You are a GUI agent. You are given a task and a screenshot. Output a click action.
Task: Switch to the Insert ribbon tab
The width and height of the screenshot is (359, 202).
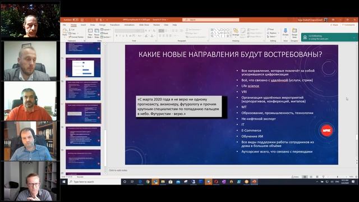click(x=84, y=25)
